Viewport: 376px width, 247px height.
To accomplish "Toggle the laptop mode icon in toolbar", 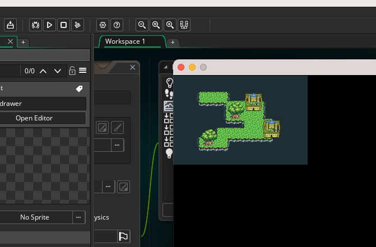I will click(184, 25).
